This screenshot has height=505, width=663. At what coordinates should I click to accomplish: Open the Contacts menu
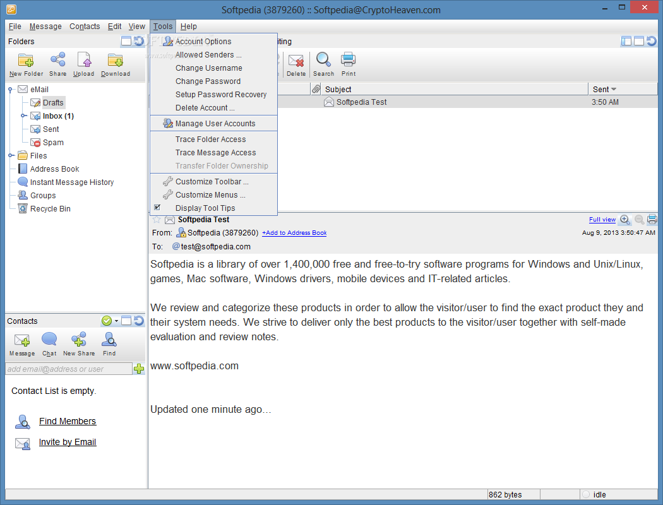tap(85, 27)
